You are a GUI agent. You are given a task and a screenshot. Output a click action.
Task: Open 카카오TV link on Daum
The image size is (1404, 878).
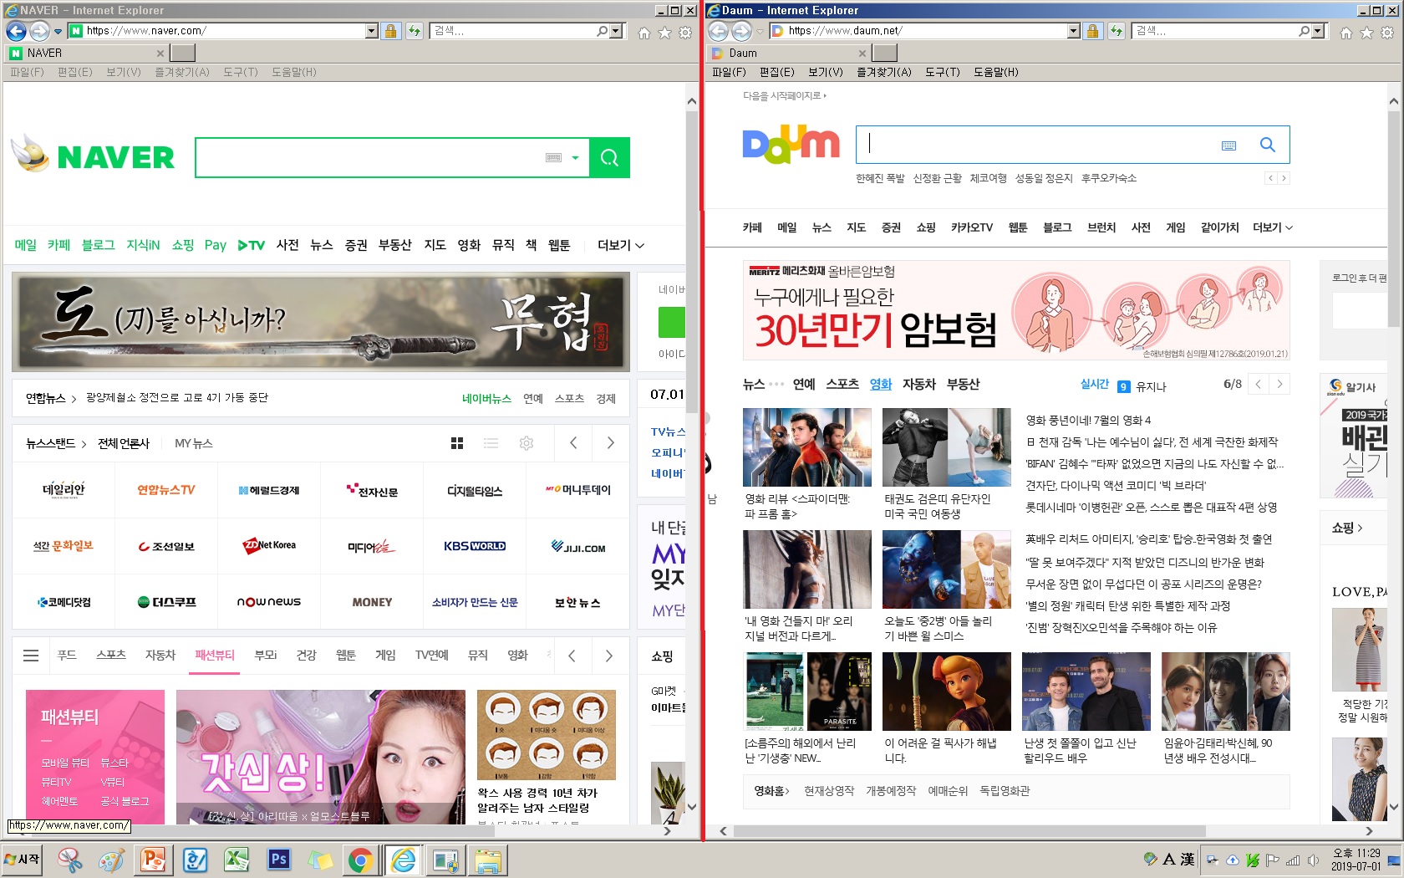tap(971, 227)
